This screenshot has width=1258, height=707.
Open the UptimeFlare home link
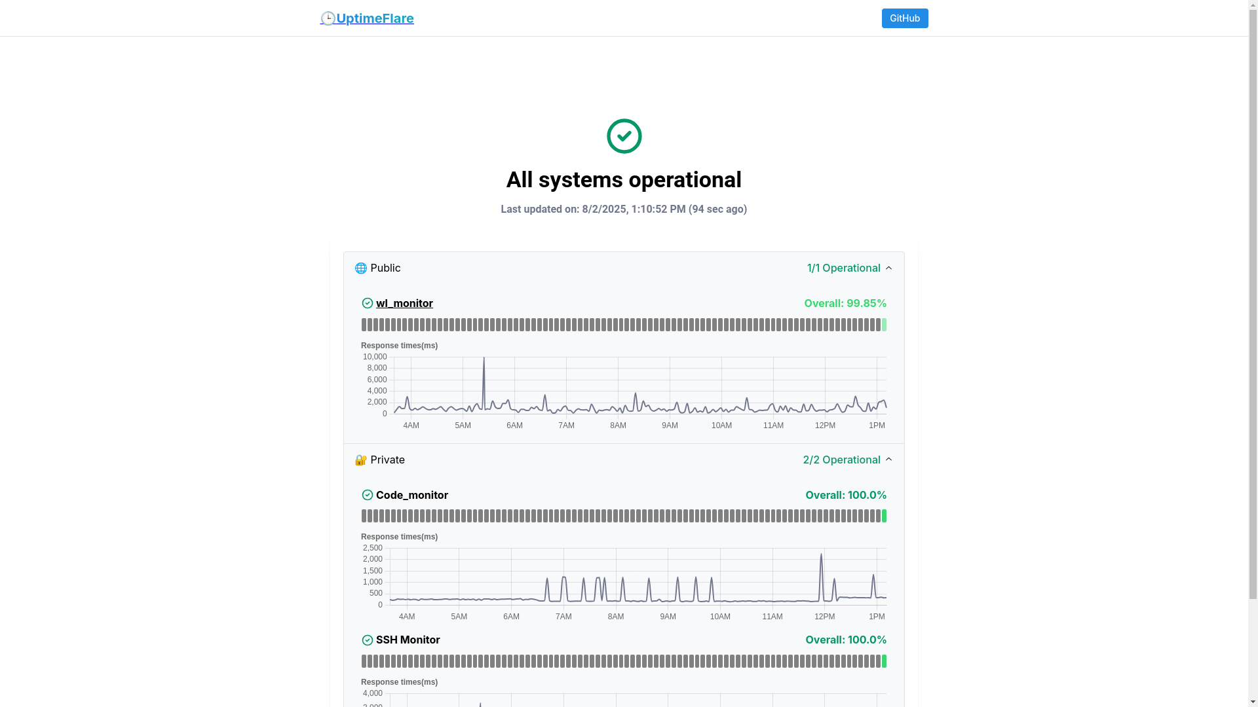[367, 18]
